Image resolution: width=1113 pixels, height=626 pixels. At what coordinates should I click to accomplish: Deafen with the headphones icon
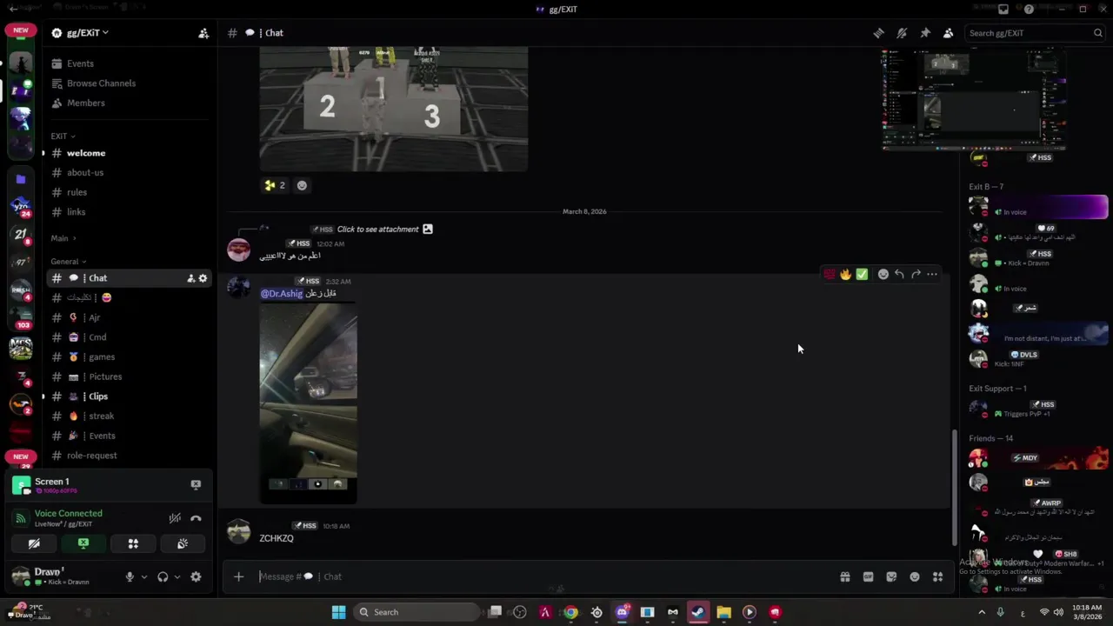point(163,576)
